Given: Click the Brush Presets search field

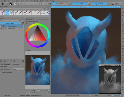Looking at the screenshot, I should pyautogui.click(x=25, y=16).
